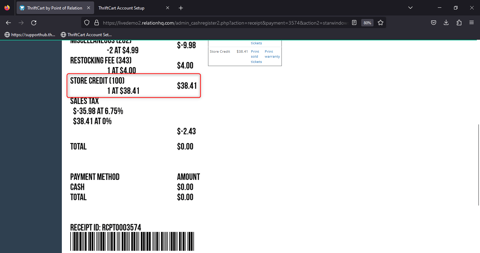The height and width of the screenshot is (253, 480).
Task: Click the Print warranty link
Action: [272, 54]
